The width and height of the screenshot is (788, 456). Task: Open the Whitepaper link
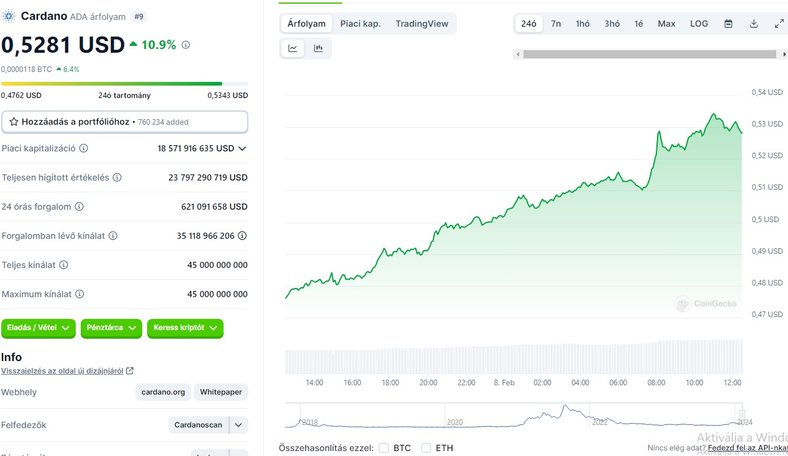click(x=221, y=392)
